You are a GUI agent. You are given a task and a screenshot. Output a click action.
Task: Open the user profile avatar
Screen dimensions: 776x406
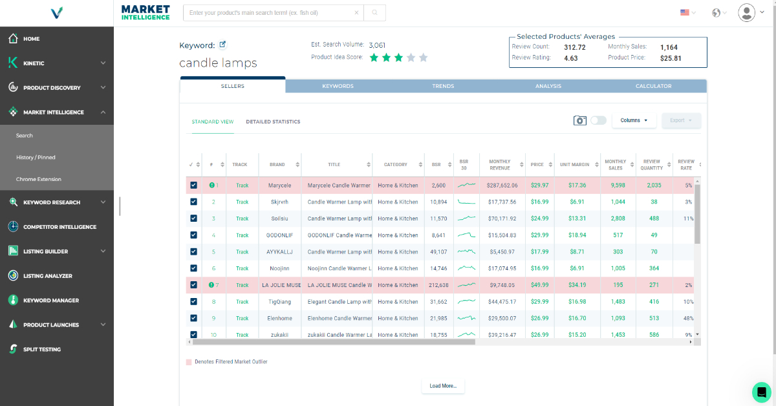pyautogui.click(x=747, y=12)
